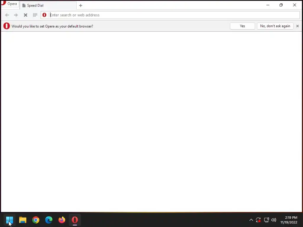
Task: Go back with the back arrow
Action: point(7,15)
